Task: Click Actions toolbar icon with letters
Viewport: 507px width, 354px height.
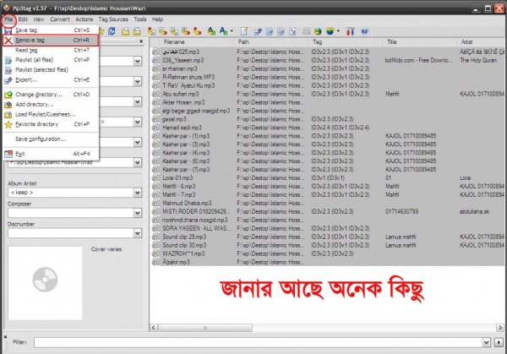Action: [x=211, y=31]
